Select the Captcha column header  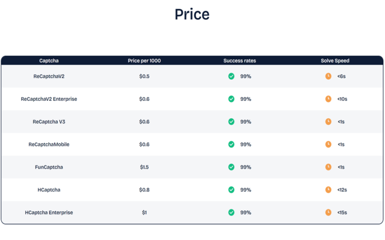pyautogui.click(x=49, y=61)
